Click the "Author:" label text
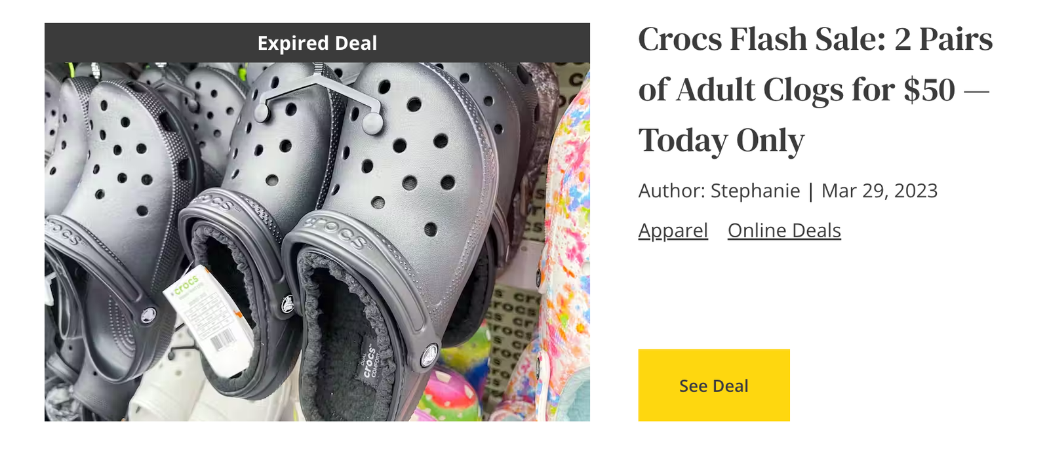 [x=671, y=191]
